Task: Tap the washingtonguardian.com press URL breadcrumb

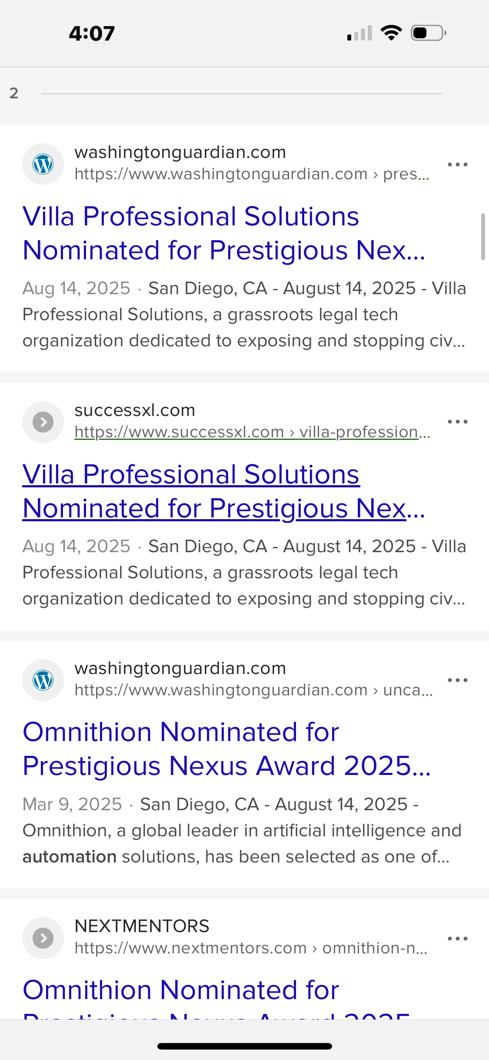Action: (x=252, y=174)
